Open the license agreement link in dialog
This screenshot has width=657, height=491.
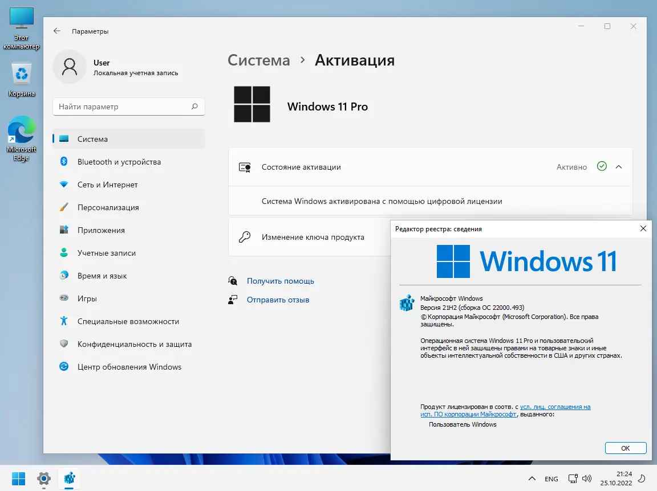[x=505, y=410]
